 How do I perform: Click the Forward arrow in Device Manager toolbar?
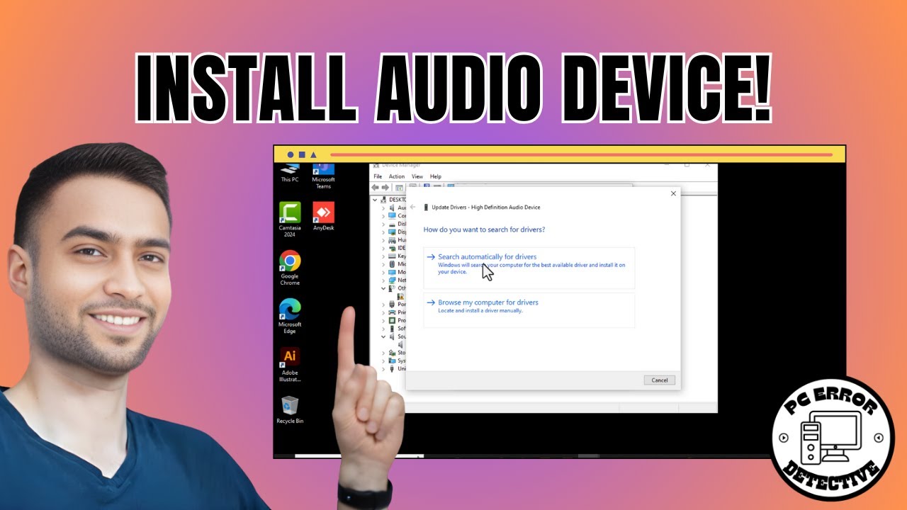pyautogui.click(x=385, y=188)
